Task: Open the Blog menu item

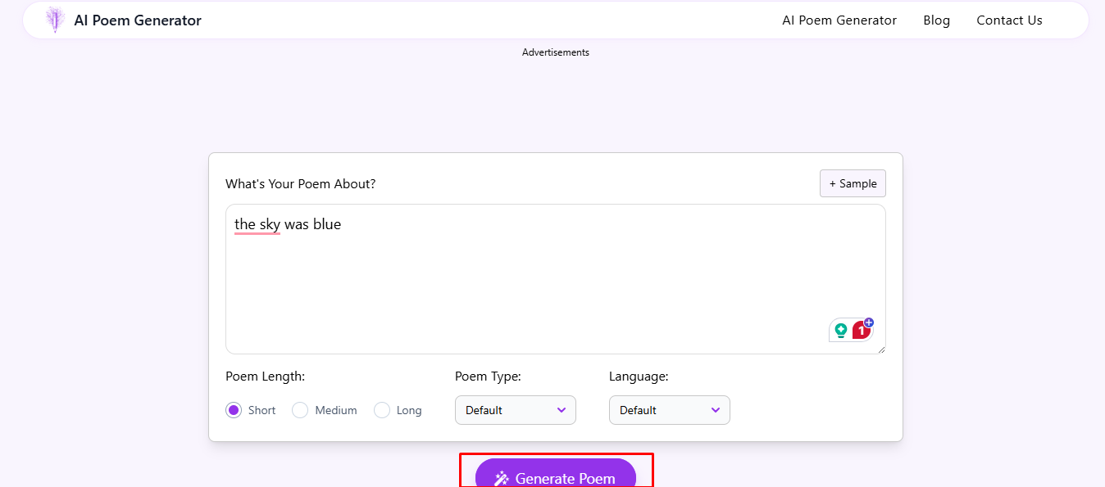Action: click(x=936, y=20)
